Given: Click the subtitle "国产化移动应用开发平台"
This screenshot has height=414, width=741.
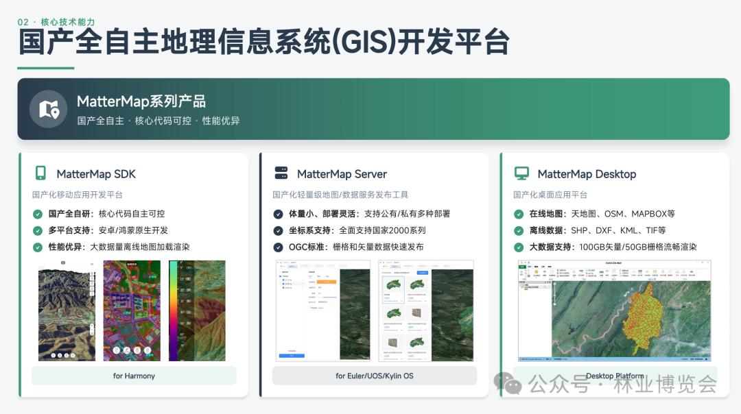Looking at the screenshot, I should click(78, 195).
